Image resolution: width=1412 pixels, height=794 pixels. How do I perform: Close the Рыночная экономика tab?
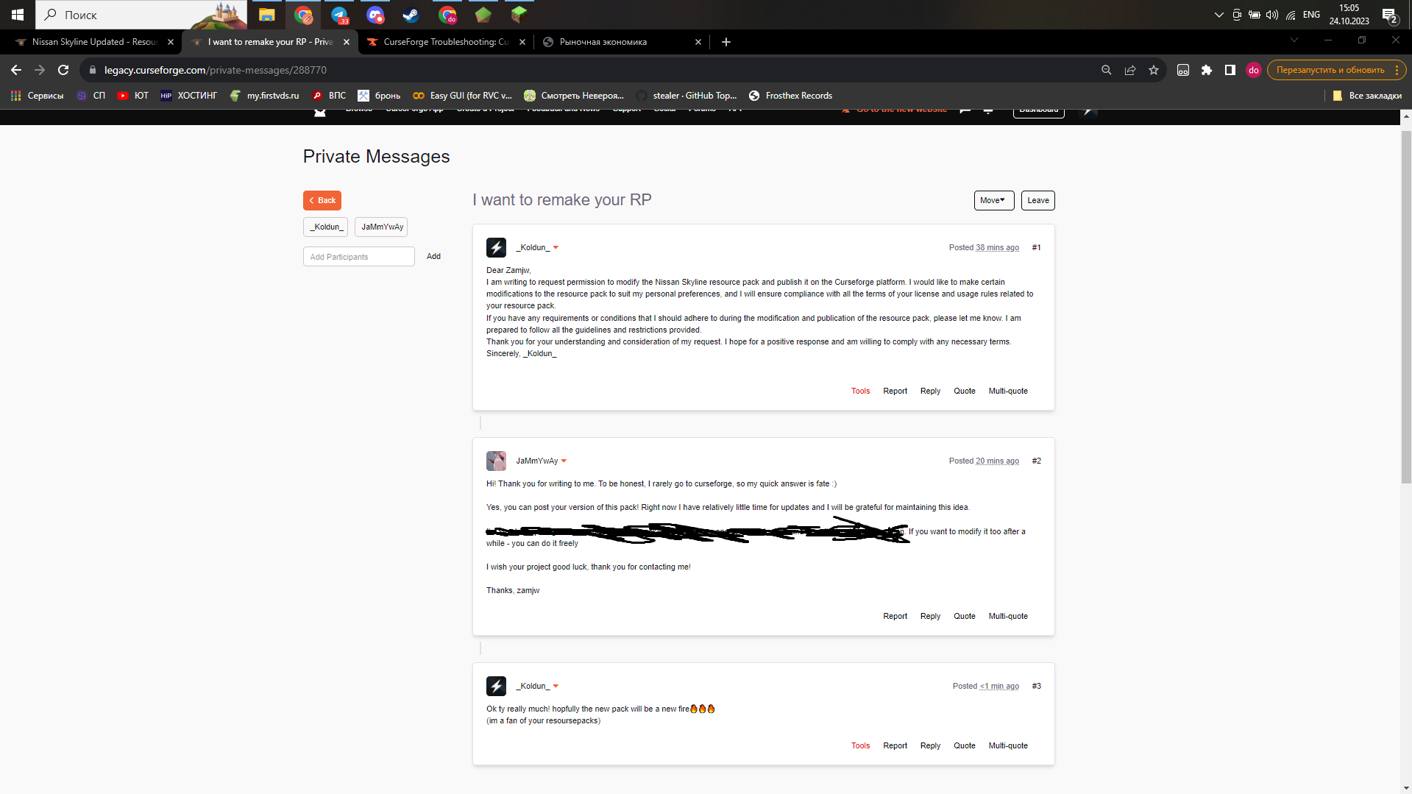[698, 42]
